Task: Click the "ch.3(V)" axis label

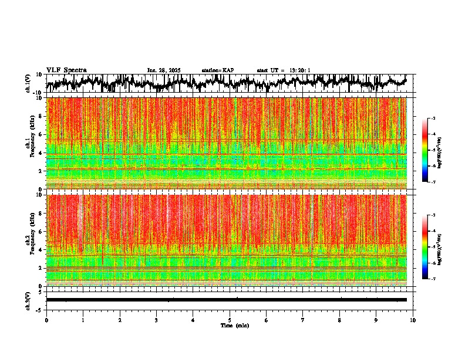Action: click(28, 301)
